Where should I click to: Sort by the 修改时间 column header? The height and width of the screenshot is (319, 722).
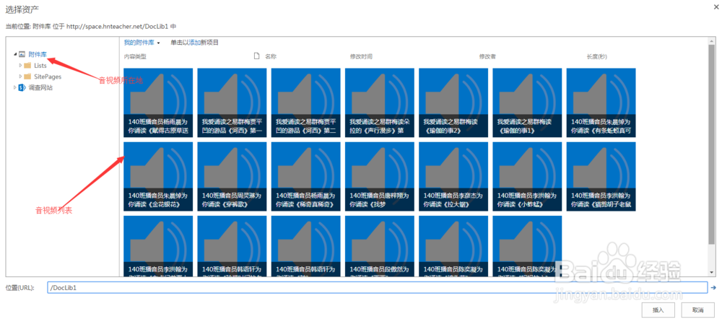(x=362, y=56)
